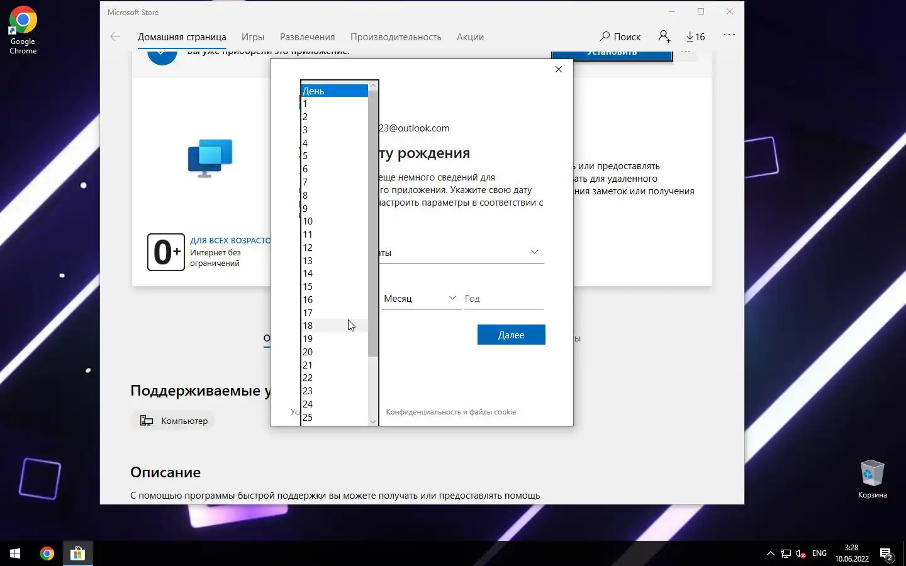Switch to Производительность tab
906x566 pixels.
(396, 37)
